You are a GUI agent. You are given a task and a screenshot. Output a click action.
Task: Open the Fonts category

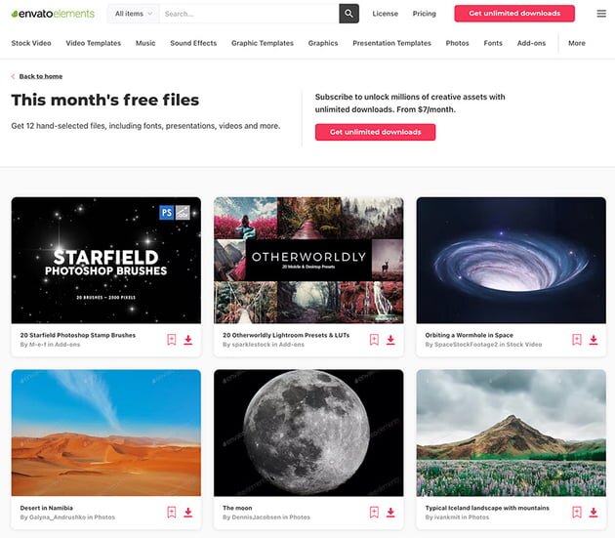click(x=493, y=43)
